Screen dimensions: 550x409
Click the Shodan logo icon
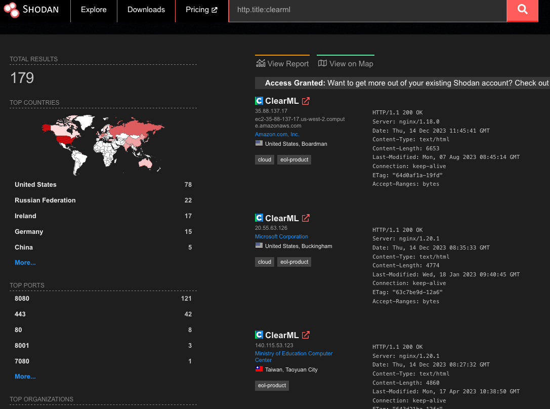click(12, 10)
